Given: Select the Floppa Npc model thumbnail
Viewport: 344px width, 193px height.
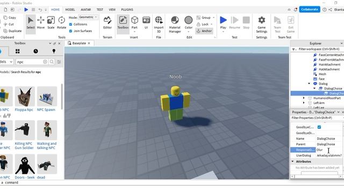Looking at the screenshot, I should pos(25,96).
